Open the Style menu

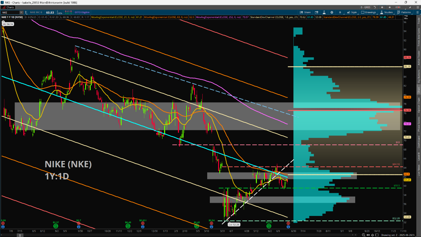(x=352, y=12)
